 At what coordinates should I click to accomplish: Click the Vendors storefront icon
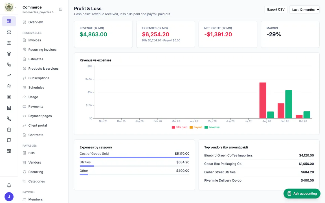point(24,162)
